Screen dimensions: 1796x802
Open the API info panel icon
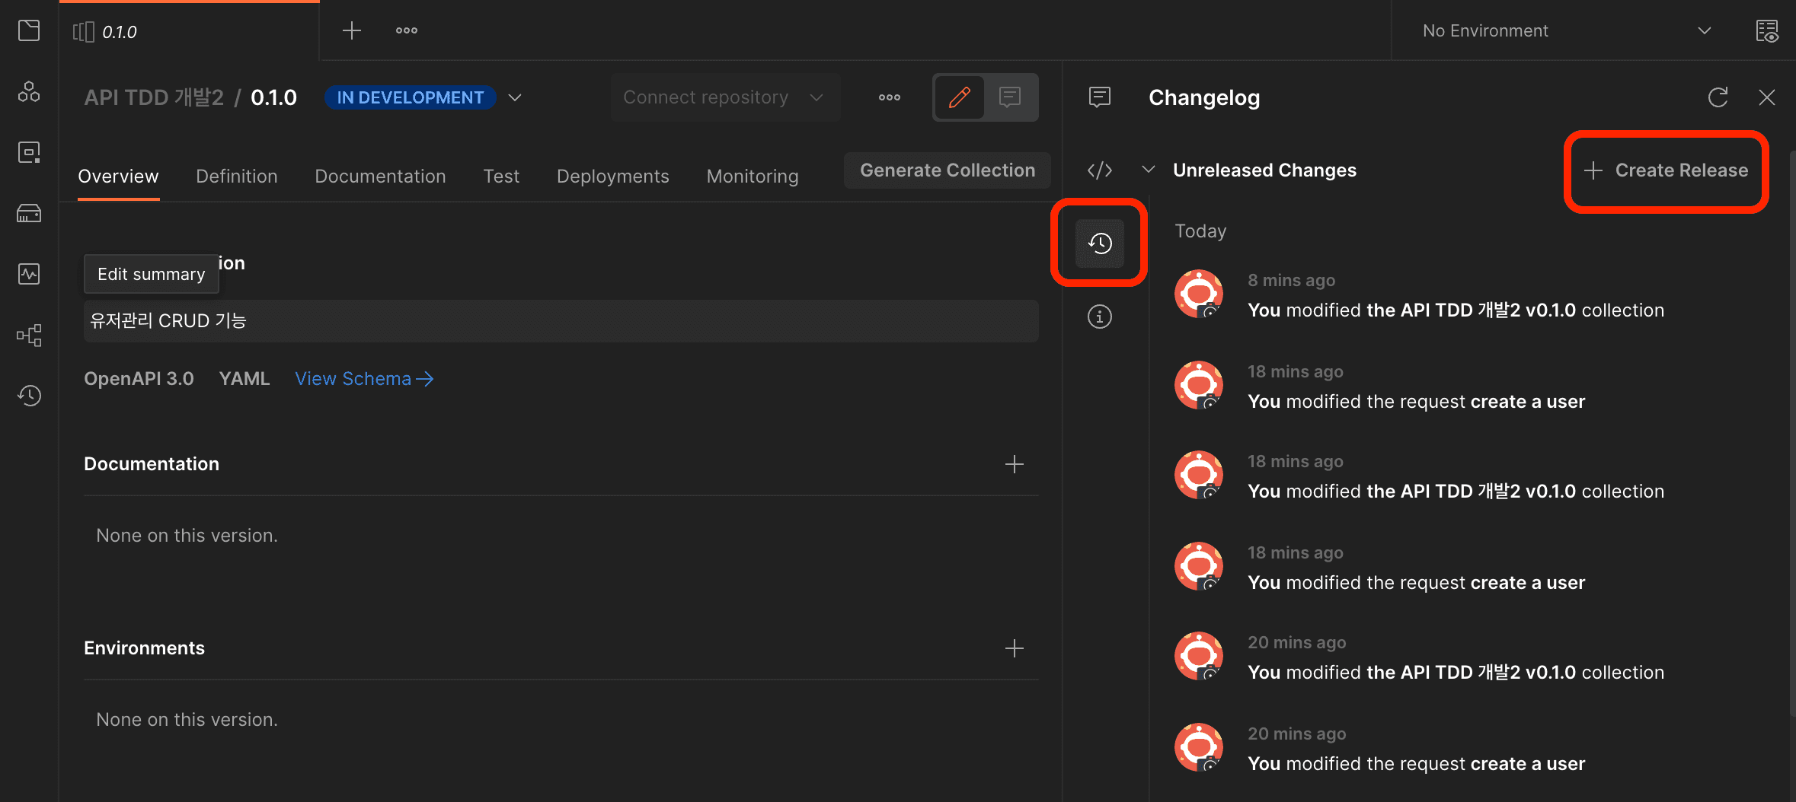[1099, 317]
